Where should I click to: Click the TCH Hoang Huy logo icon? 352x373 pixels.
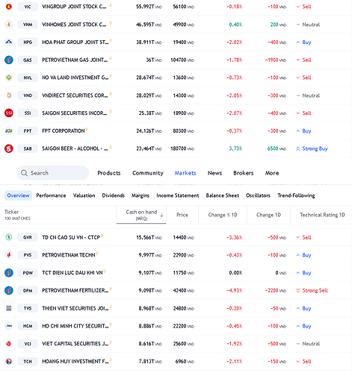[x=9, y=361]
